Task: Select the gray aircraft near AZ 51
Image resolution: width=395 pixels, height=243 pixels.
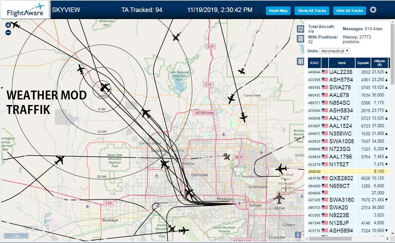Action: 227,157
